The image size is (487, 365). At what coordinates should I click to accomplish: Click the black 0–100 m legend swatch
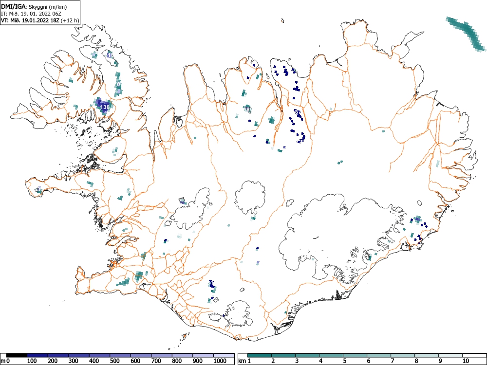(17, 355)
